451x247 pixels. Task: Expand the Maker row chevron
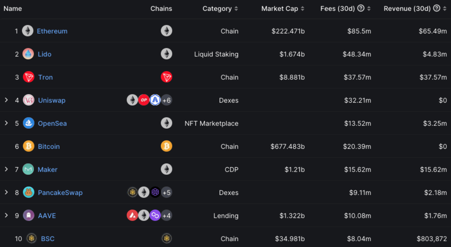(x=6, y=169)
